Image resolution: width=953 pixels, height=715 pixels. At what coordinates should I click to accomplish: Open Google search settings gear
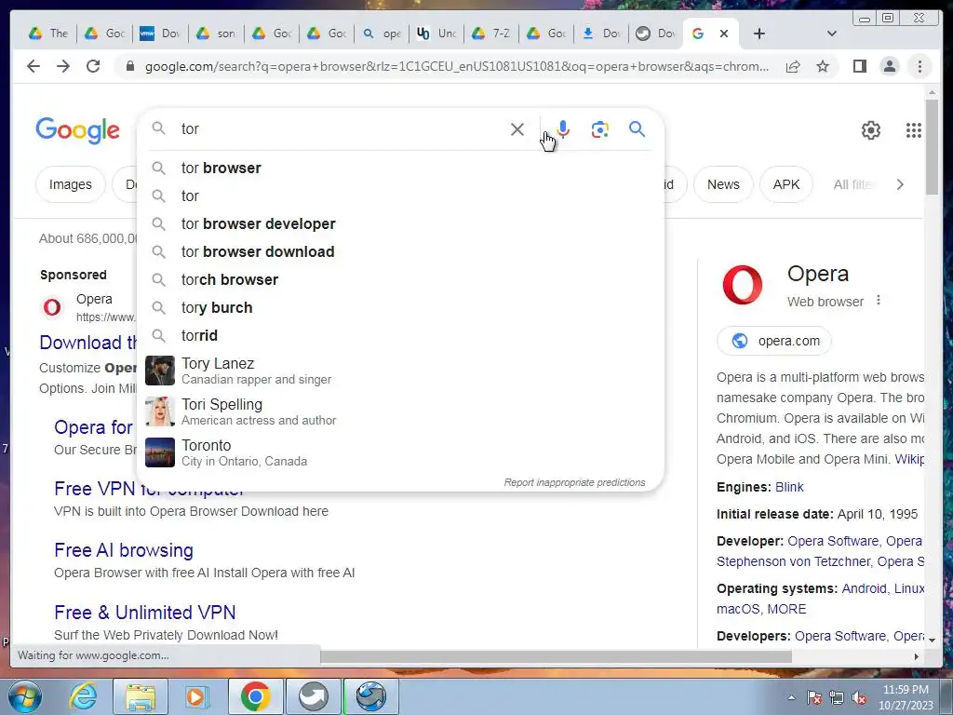(871, 130)
